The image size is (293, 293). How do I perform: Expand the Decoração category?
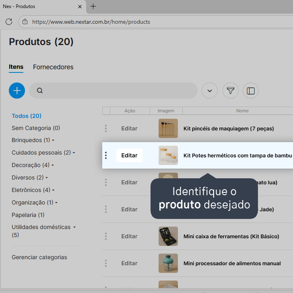[x=53, y=165]
